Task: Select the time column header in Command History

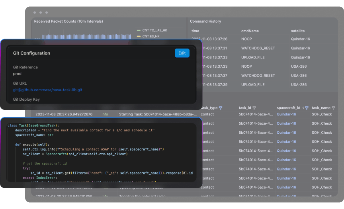Action: pyautogui.click(x=195, y=31)
